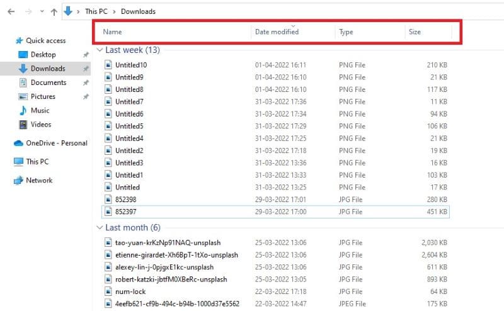This screenshot has height=311, width=504.
Task: Go up one folder level arrow
Action: point(54,12)
